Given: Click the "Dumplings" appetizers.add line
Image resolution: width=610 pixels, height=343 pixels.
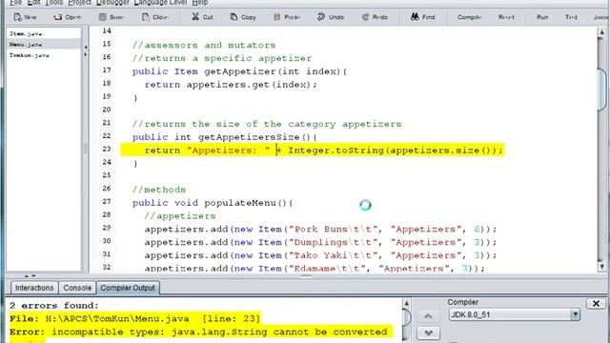Looking at the screenshot, I should coord(320,243).
